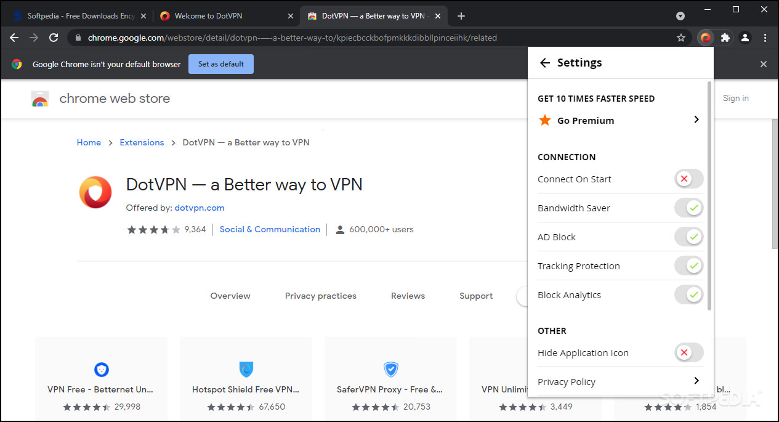Click the orange Go Premium star
Viewport: 779px width, 422px height.
[545, 120]
